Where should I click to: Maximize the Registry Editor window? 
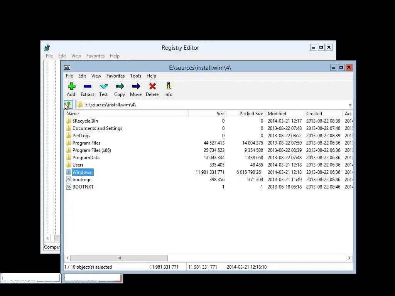coord(321,47)
